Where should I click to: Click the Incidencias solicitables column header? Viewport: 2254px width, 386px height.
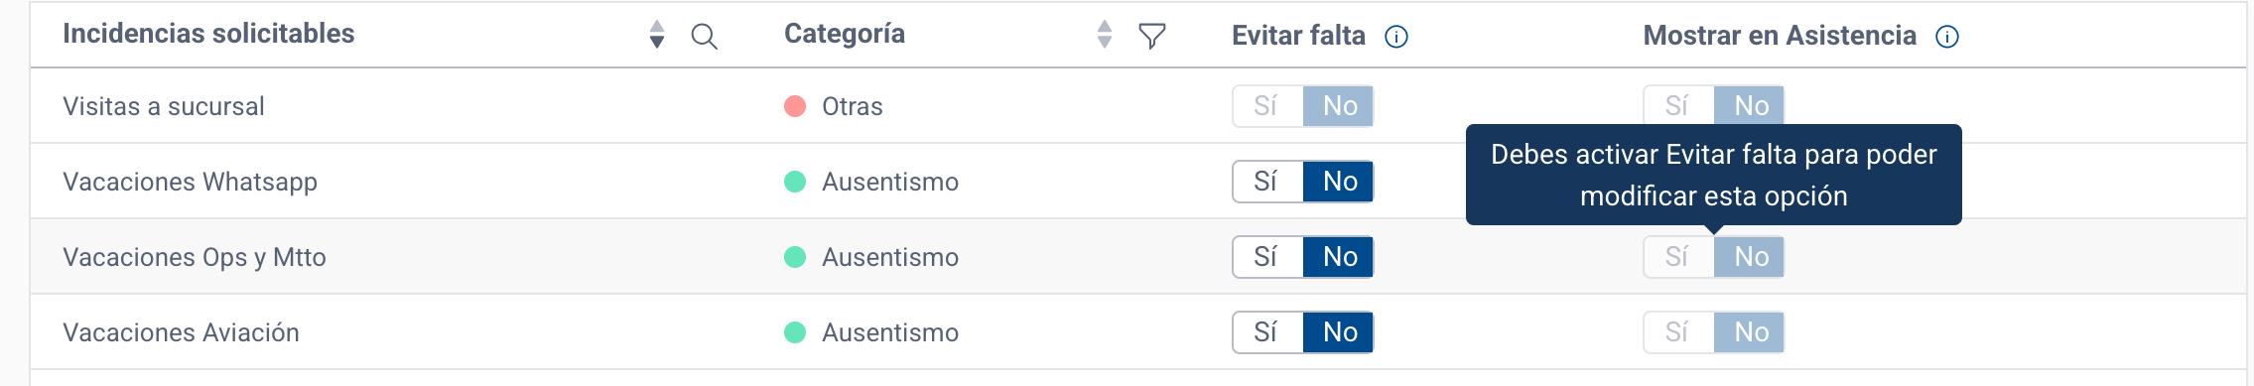208,34
